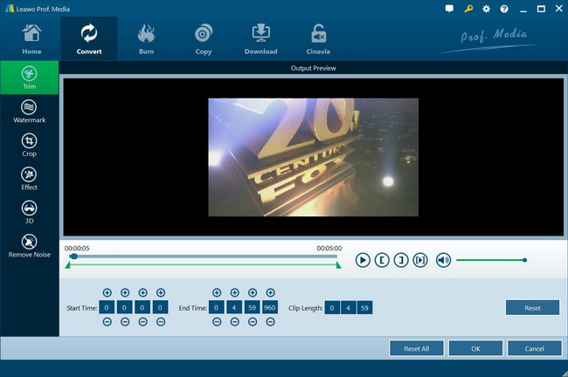Click the 20th Century Fox video preview
This screenshot has height=377, width=568.
click(314, 157)
